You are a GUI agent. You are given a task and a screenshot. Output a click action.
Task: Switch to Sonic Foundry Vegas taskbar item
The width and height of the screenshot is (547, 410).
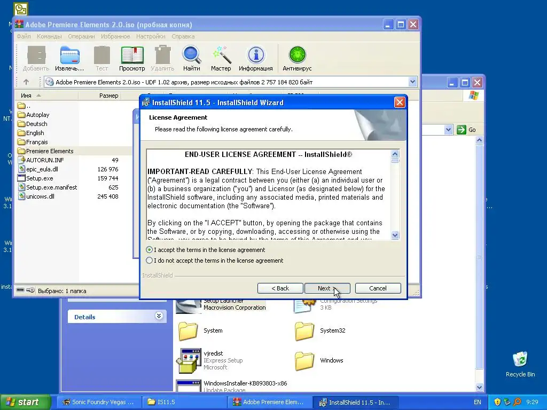[x=99, y=402]
